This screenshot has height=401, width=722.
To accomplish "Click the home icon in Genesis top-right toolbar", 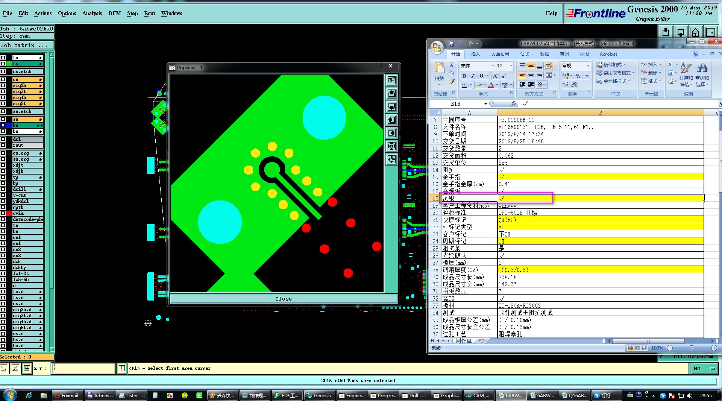I will [696, 32].
